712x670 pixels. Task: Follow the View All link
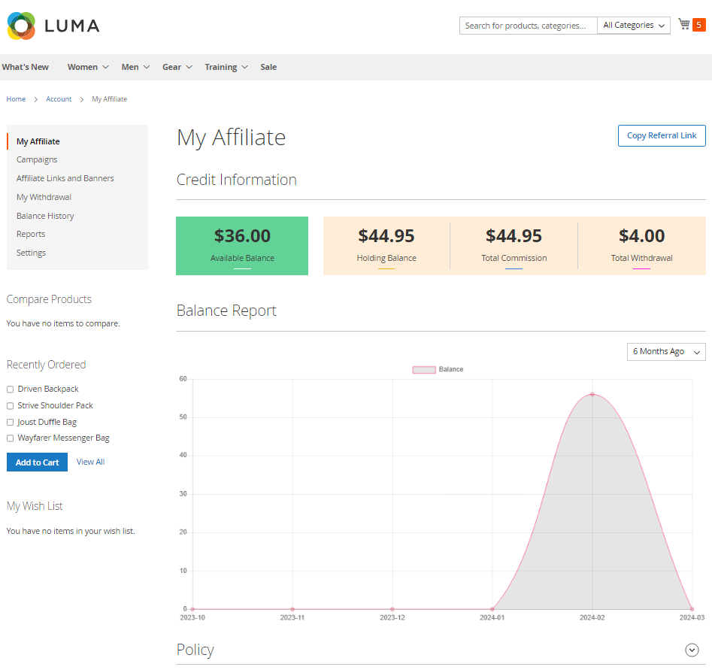point(90,462)
